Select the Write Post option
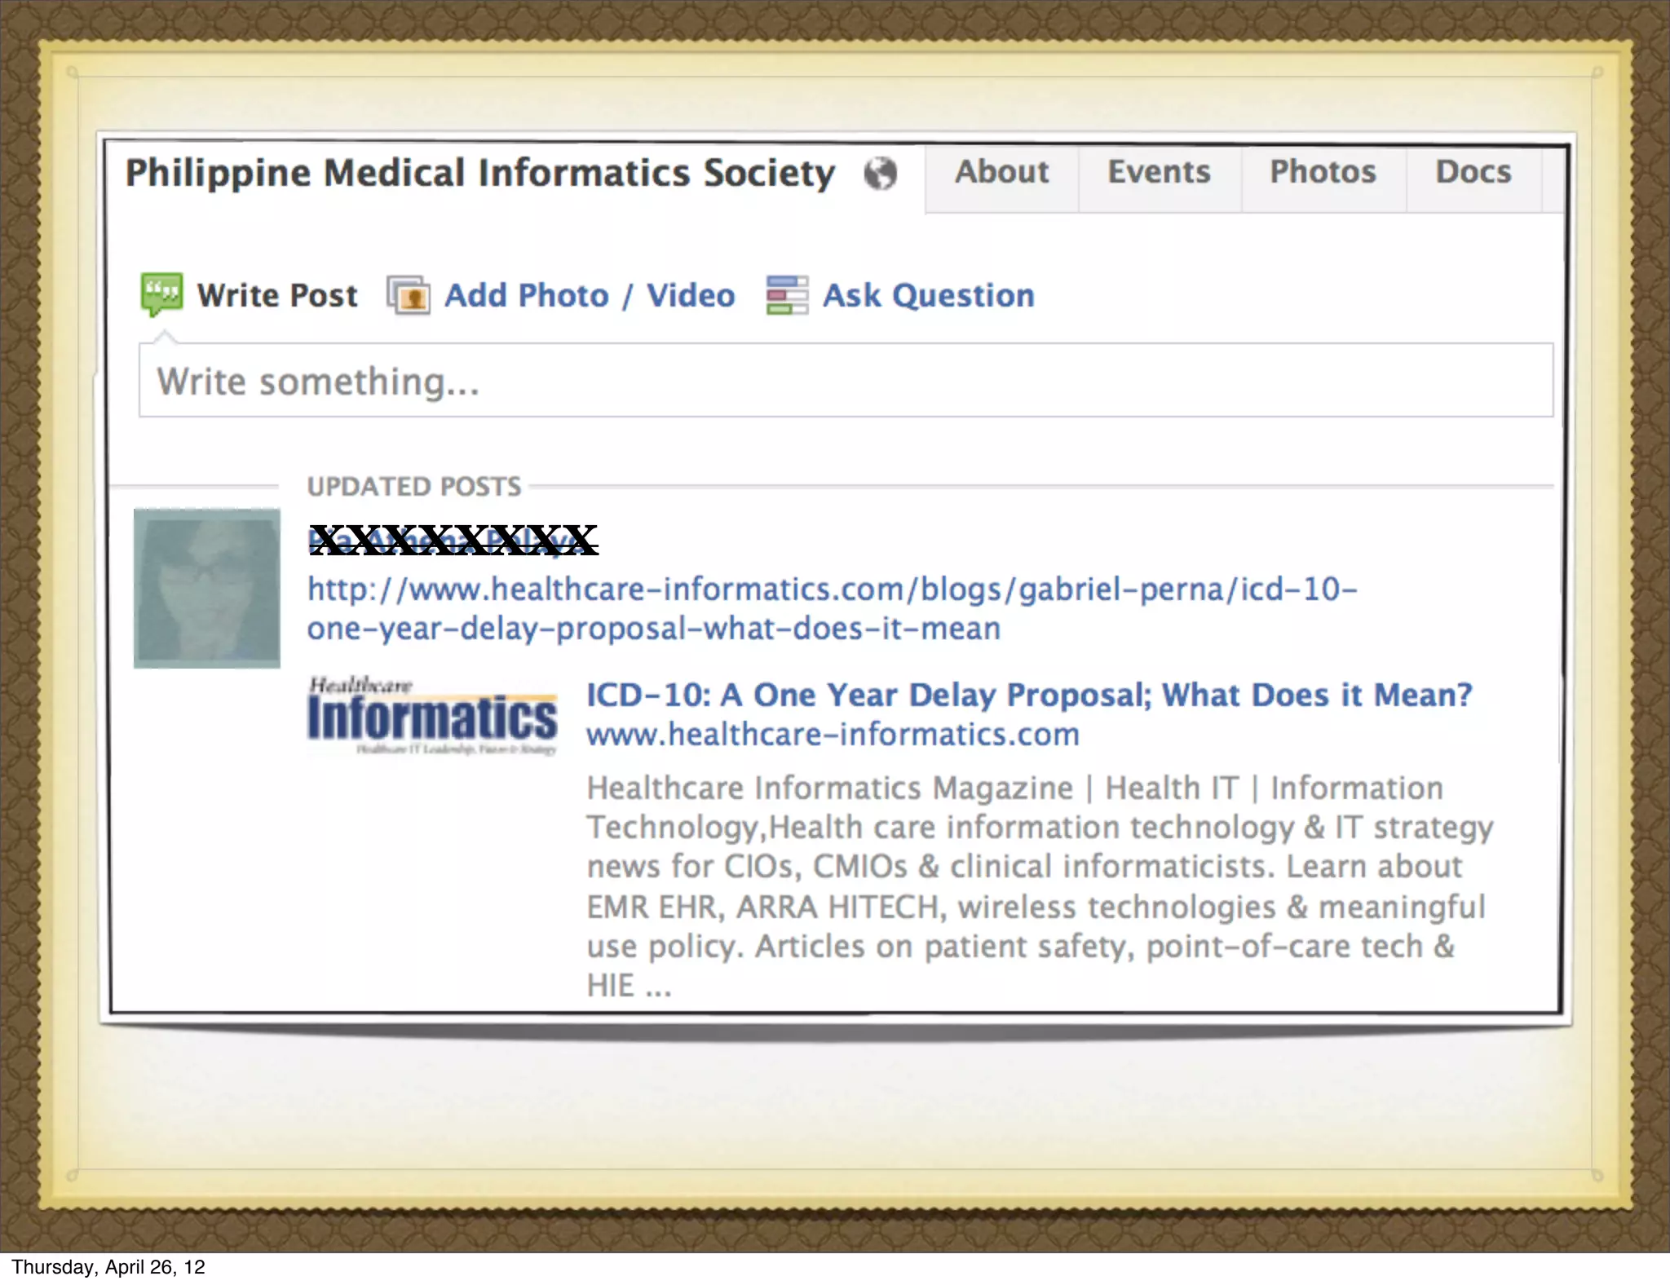The image size is (1670, 1285). tap(277, 295)
